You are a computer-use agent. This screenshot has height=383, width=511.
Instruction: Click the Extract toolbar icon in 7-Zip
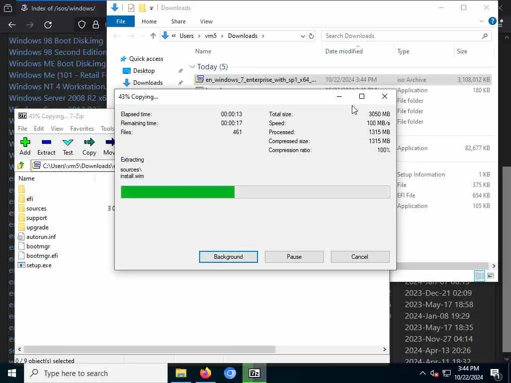tap(46, 146)
